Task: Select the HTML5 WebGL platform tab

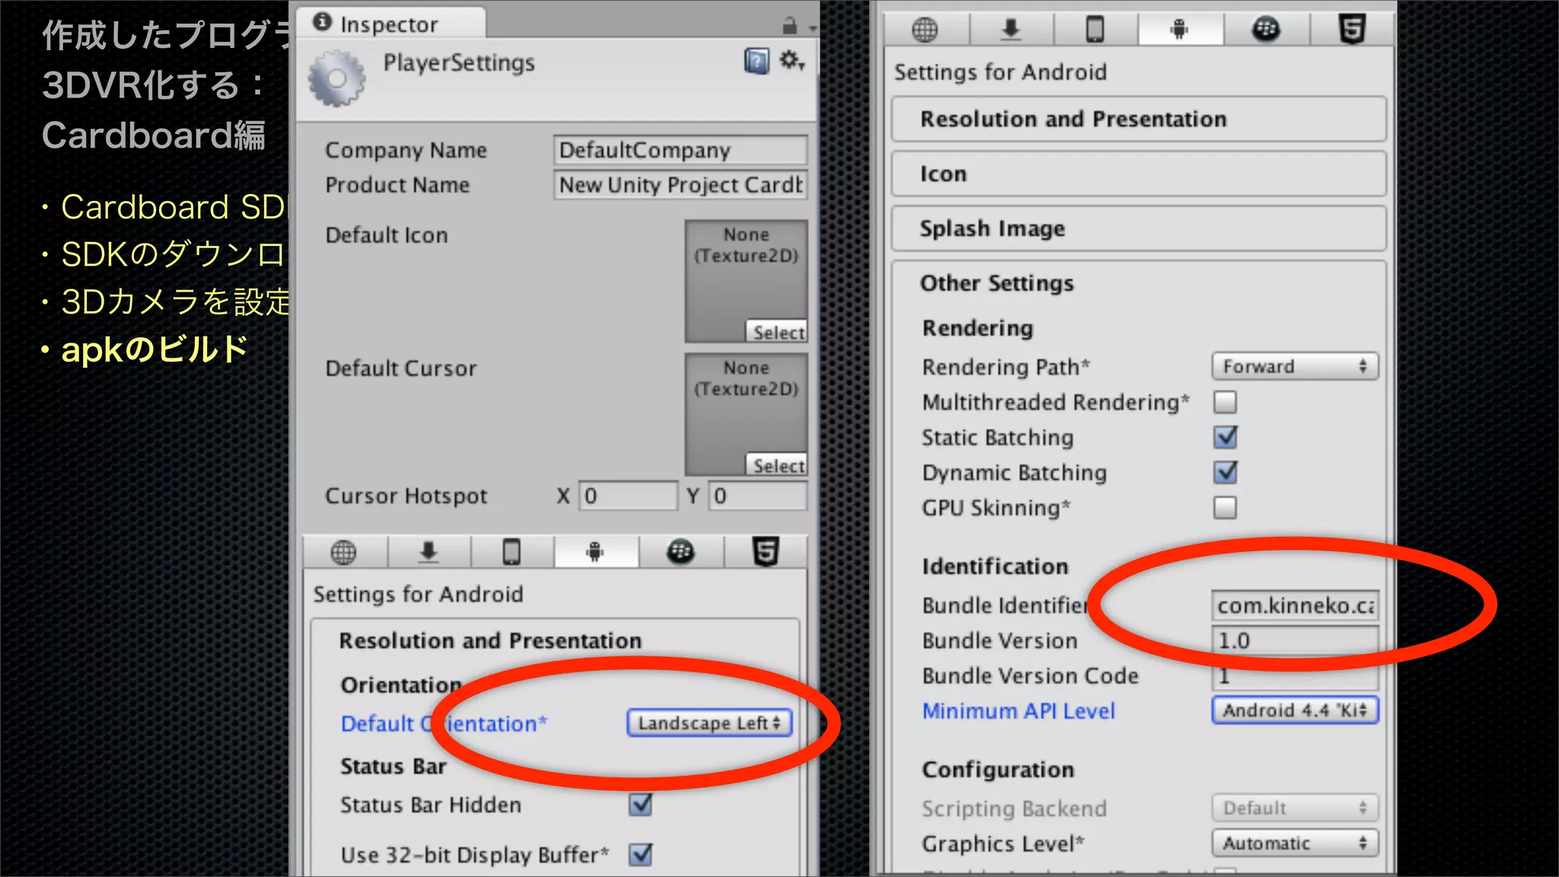Action: pos(765,552)
